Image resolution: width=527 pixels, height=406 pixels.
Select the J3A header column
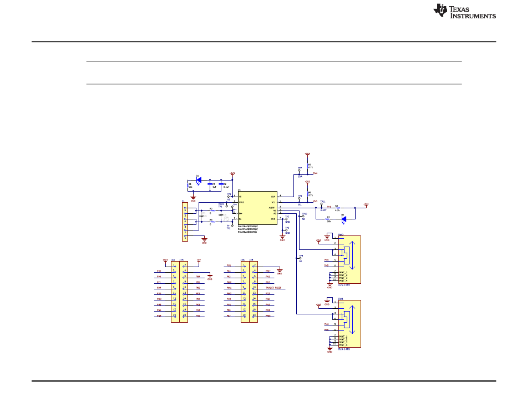(245, 292)
